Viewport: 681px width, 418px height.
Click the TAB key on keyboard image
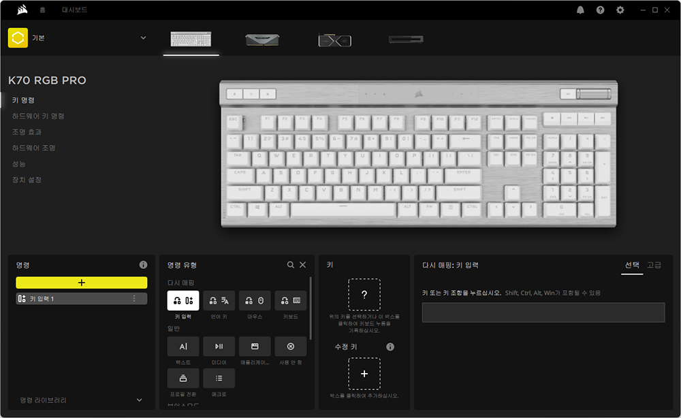[x=238, y=158]
